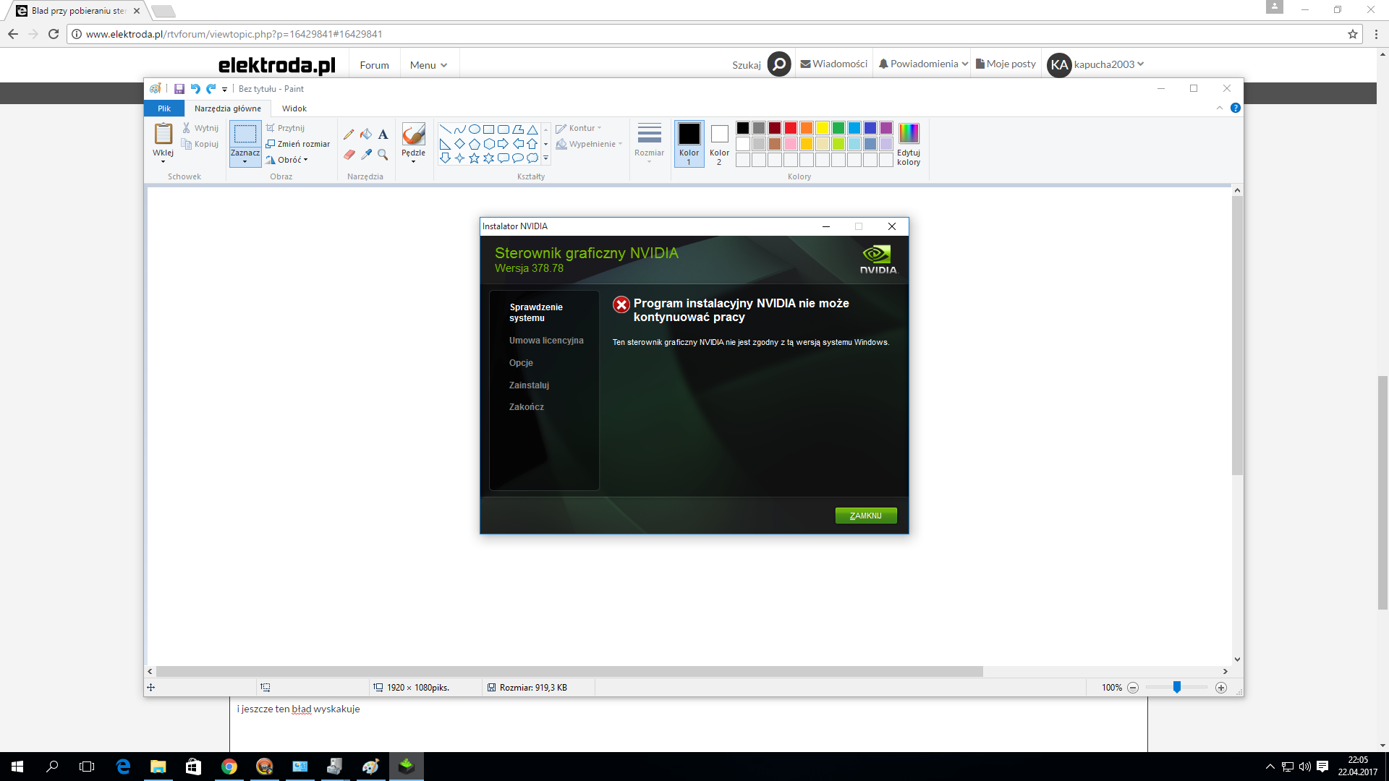1389x781 pixels.
Task: Collapse the Paint ribbon with the chevron
Action: pos(1220,108)
